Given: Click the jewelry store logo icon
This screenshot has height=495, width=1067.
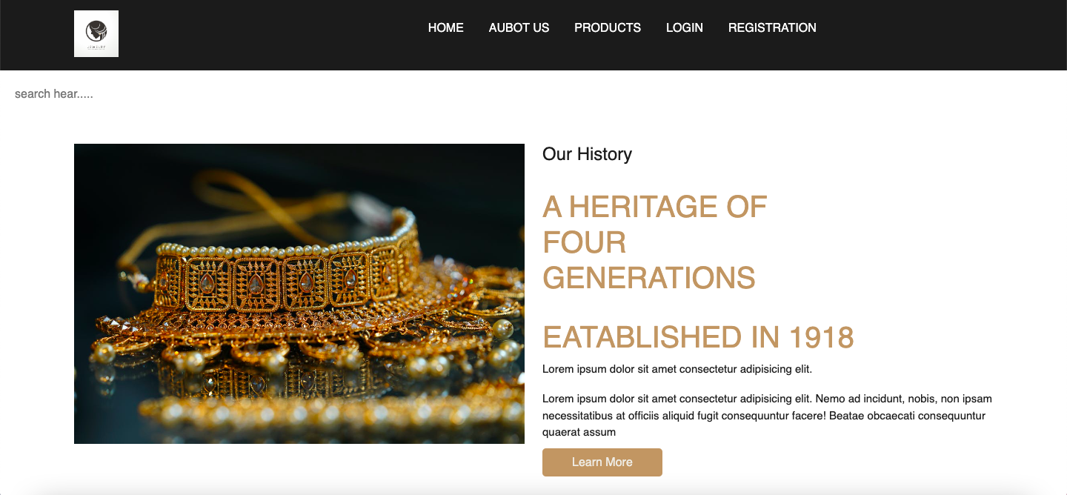Looking at the screenshot, I should coord(96,33).
